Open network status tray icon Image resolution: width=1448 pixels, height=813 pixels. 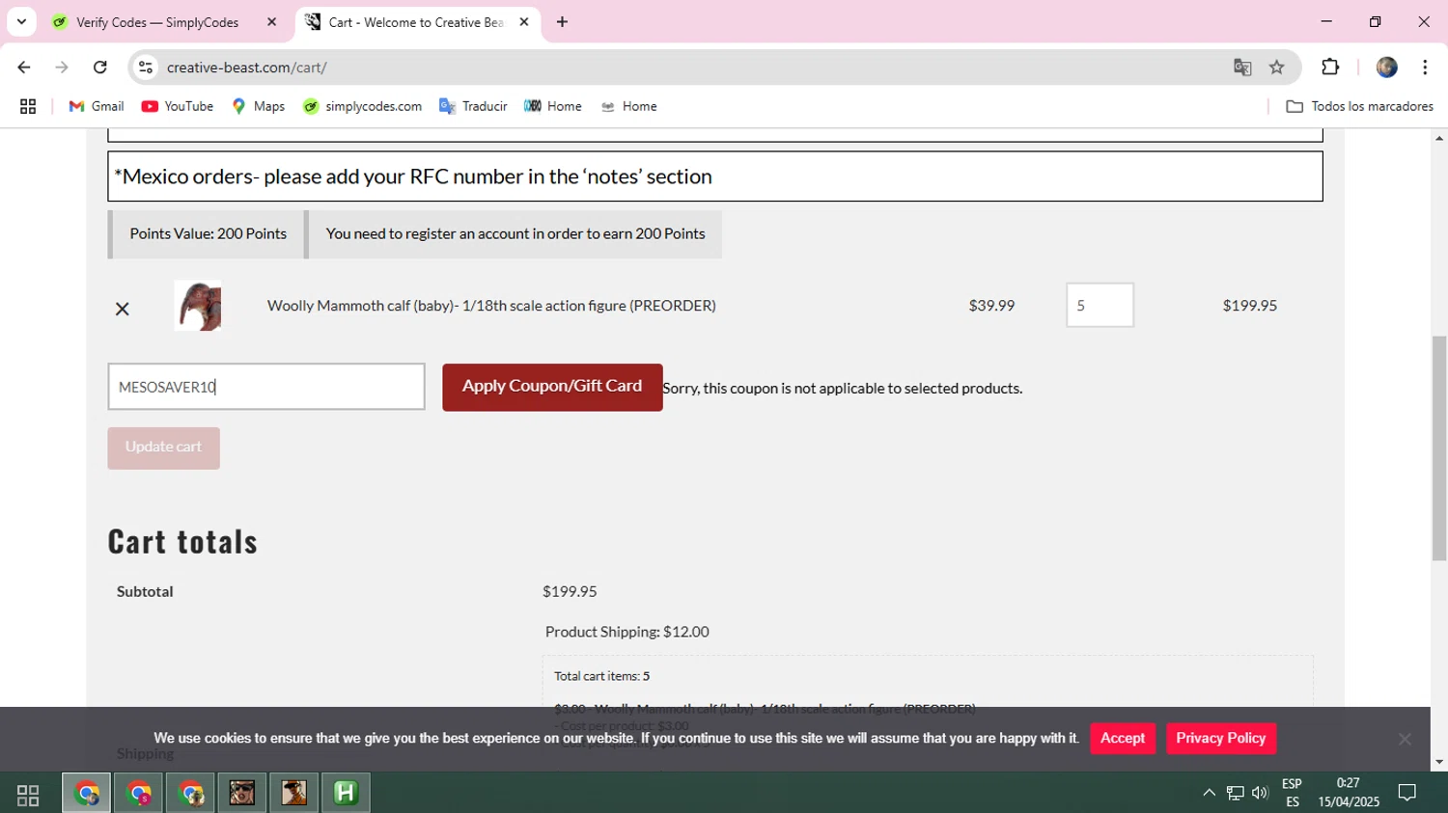click(x=1235, y=793)
